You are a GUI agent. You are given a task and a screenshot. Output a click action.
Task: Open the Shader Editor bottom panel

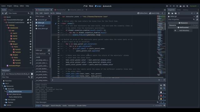tap(82, 105)
